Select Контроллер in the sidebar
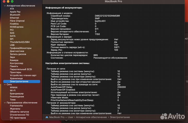 (16, 63)
